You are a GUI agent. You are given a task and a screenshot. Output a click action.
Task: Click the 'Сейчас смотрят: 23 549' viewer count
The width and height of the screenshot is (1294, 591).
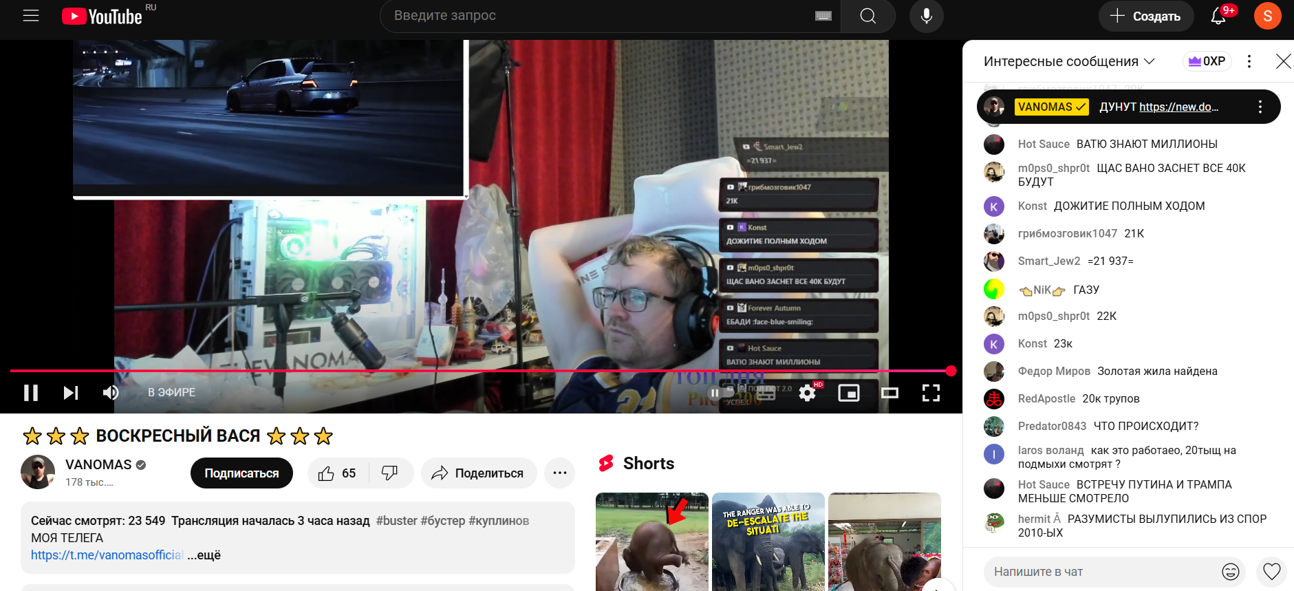98,521
